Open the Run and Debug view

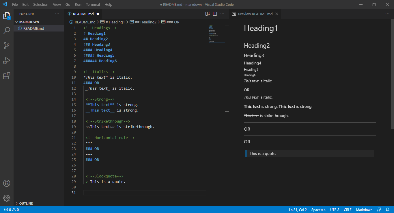click(7, 61)
